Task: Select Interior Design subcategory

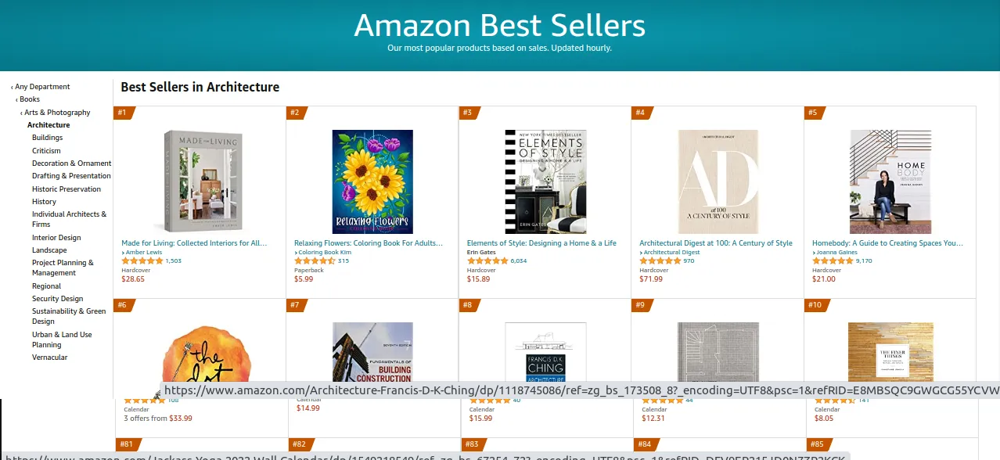Action: pos(56,238)
